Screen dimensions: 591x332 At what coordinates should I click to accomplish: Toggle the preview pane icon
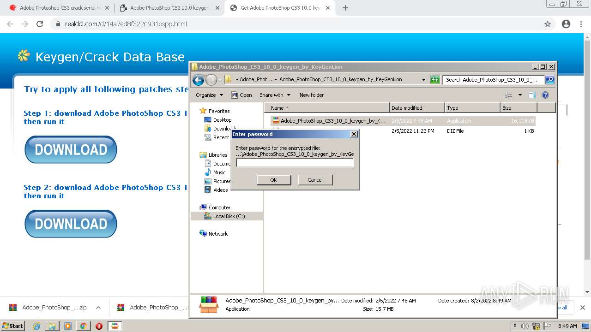click(532, 95)
